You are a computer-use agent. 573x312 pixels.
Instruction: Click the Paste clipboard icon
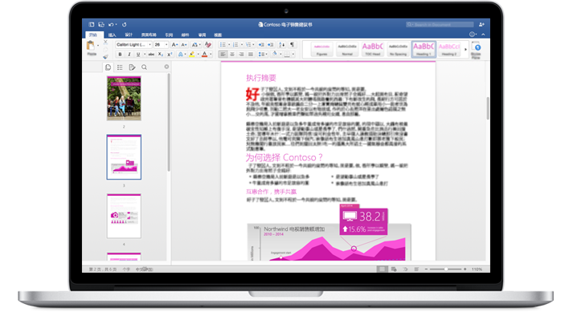tap(90, 45)
